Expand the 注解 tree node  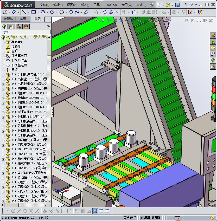(3, 52)
